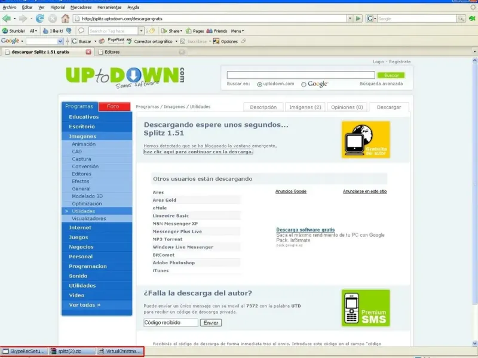Click the Forward arrow navigation button

[23, 19]
